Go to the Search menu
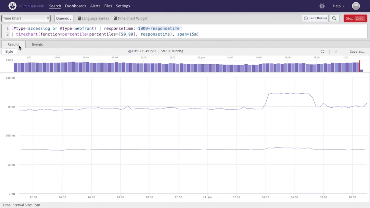Image resolution: width=370 pixels, height=208 pixels. point(55,6)
